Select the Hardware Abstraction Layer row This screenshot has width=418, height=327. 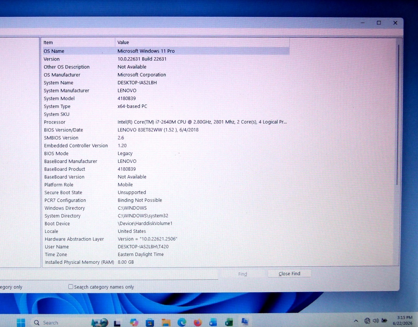[166, 239]
